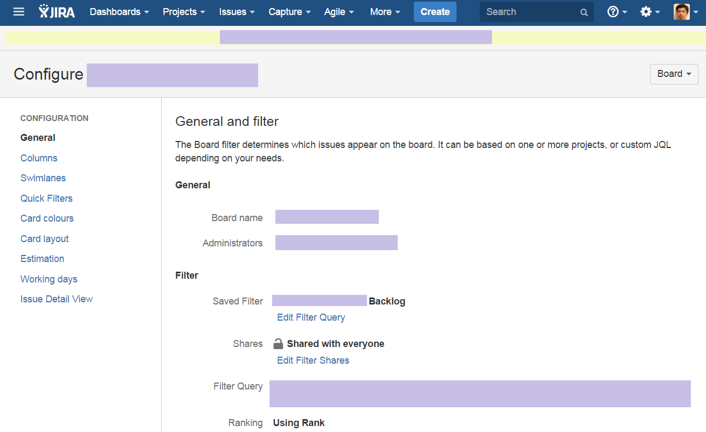Open the Board dropdown button
Image resolution: width=706 pixels, height=432 pixels.
point(674,74)
